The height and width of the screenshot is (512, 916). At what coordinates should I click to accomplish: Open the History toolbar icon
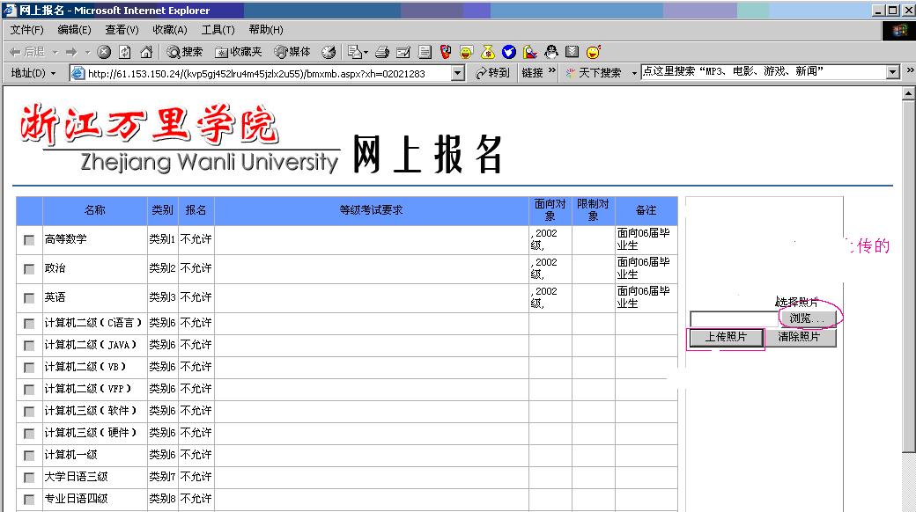pyautogui.click(x=329, y=52)
